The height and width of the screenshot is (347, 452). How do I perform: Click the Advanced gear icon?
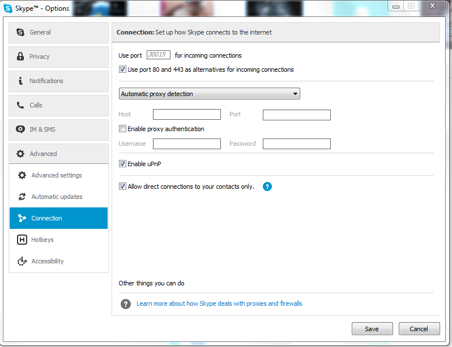point(20,154)
